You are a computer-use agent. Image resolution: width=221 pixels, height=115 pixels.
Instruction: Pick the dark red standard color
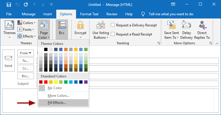click(x=41, y=82)
